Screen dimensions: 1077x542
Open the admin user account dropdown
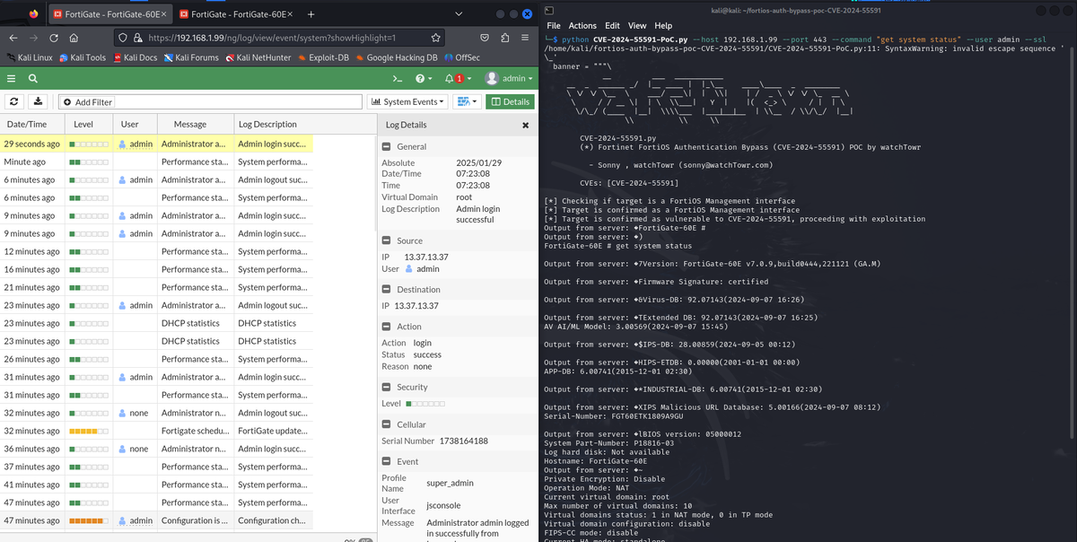click(510, 79)
